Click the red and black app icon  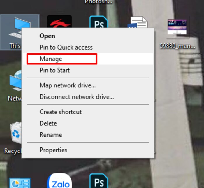(x=59, y=22)
